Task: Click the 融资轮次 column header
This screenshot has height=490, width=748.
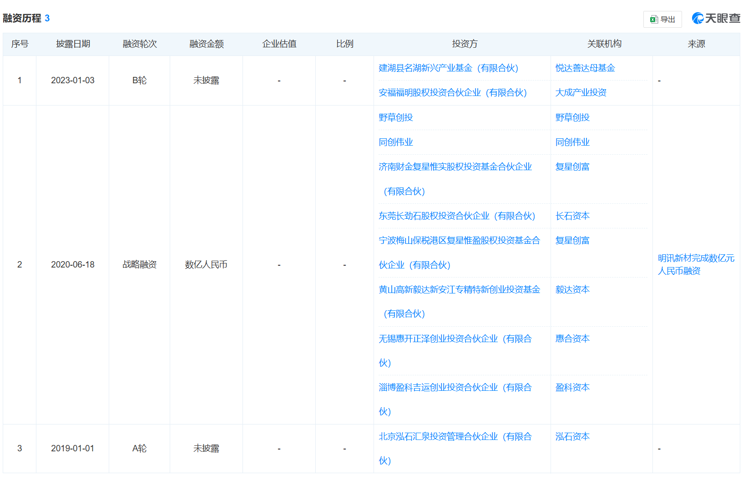Action: tap(140, 44)
